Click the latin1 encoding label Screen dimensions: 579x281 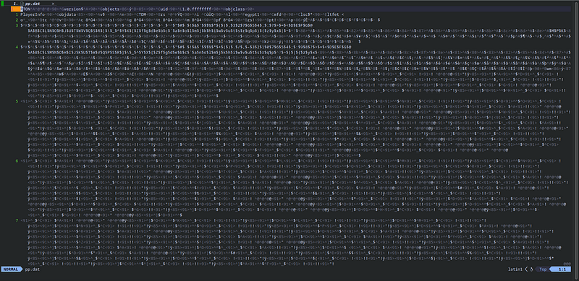click(515, 269)
